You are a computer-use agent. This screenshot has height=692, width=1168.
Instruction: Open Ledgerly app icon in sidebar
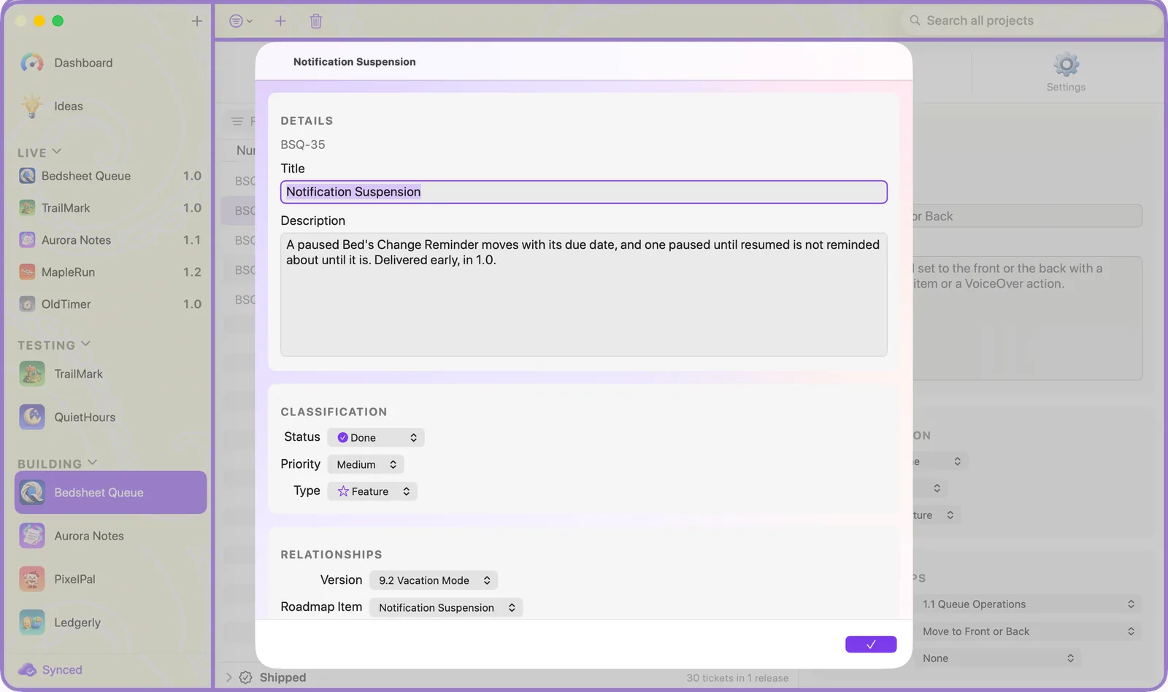[x=32, y=623]
